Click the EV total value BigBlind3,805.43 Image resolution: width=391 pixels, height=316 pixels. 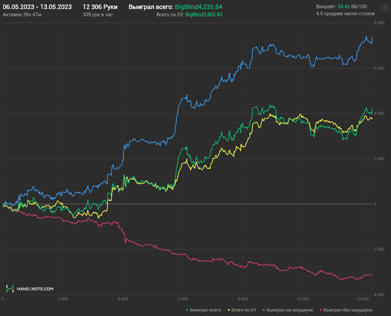204,15
